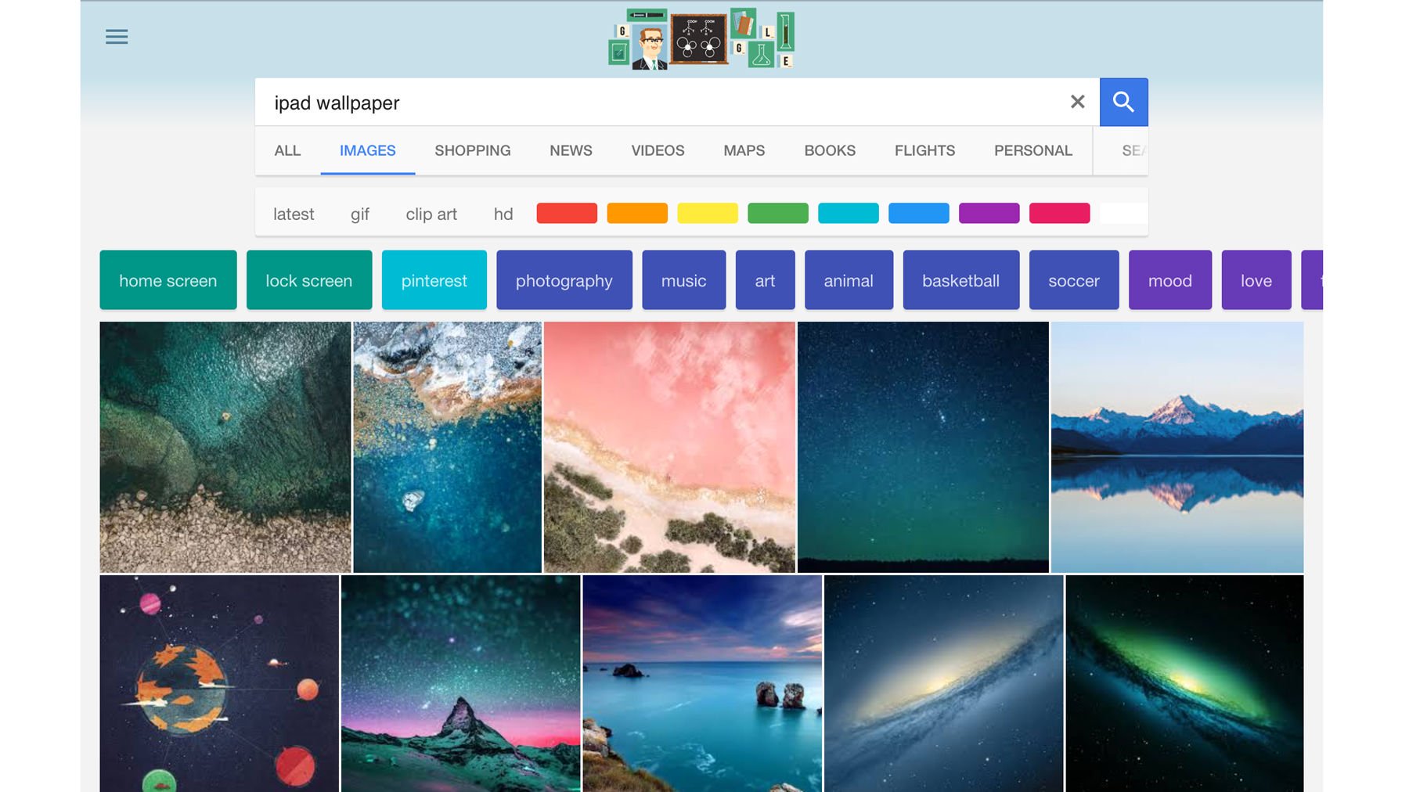The width and height of the screenshot is (1409, 792).
Task: Open the Videos tab
Action: 658,150
